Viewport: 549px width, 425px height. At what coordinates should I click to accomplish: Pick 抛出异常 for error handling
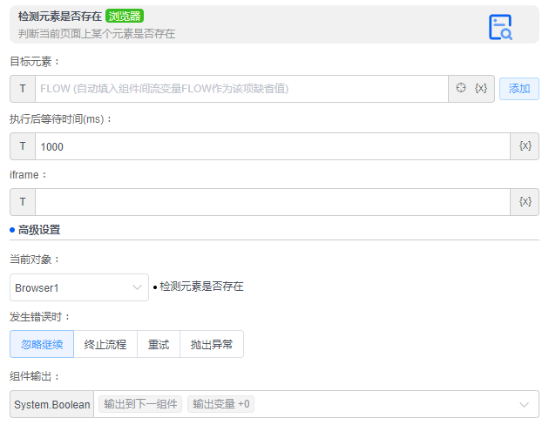click(212, 344)
